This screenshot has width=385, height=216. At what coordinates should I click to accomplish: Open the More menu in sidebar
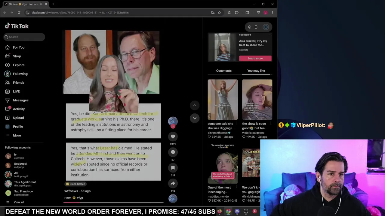(x=17, y=135)
